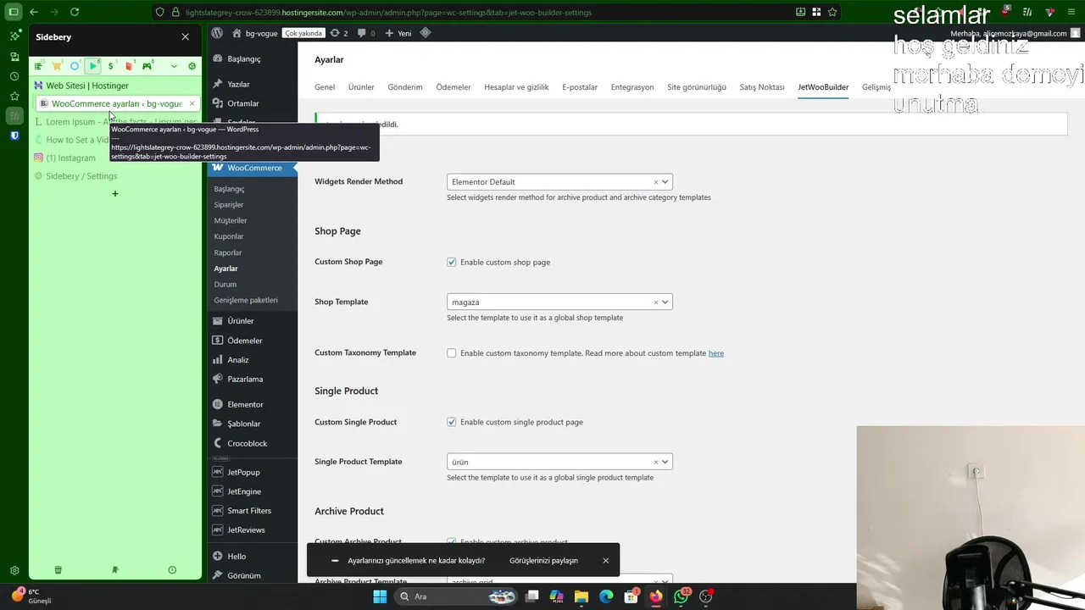This screenshot has width=1085, height=610.
Task: Switch to the Gönderim settings tab
Action: click(405, 87)
